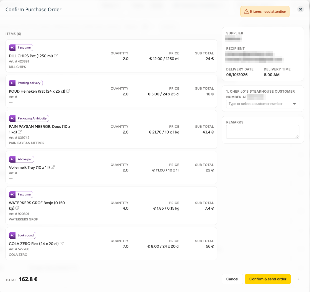Click AI sparkle icon beside Packaging Ambiguity
This screenshot has width=310, height=292.
tap(12, 118)
